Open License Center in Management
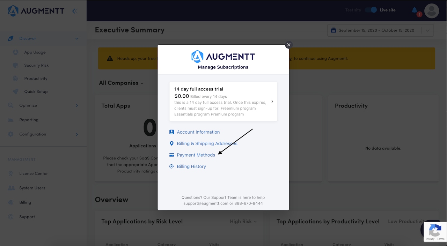Viewport: 447px width, 246px height. [x=34, y=173]
